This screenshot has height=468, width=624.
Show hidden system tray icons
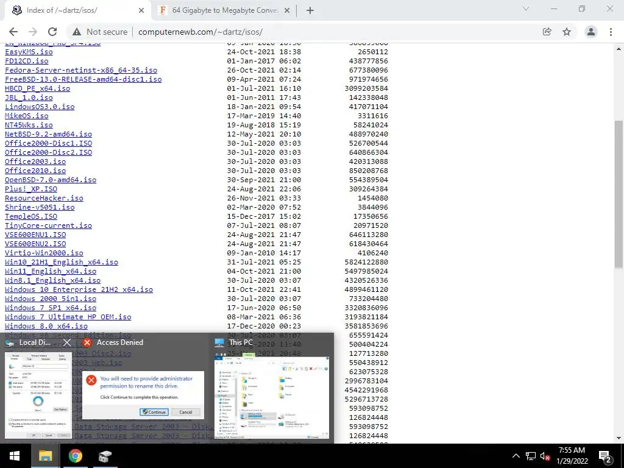coord(516,456)
